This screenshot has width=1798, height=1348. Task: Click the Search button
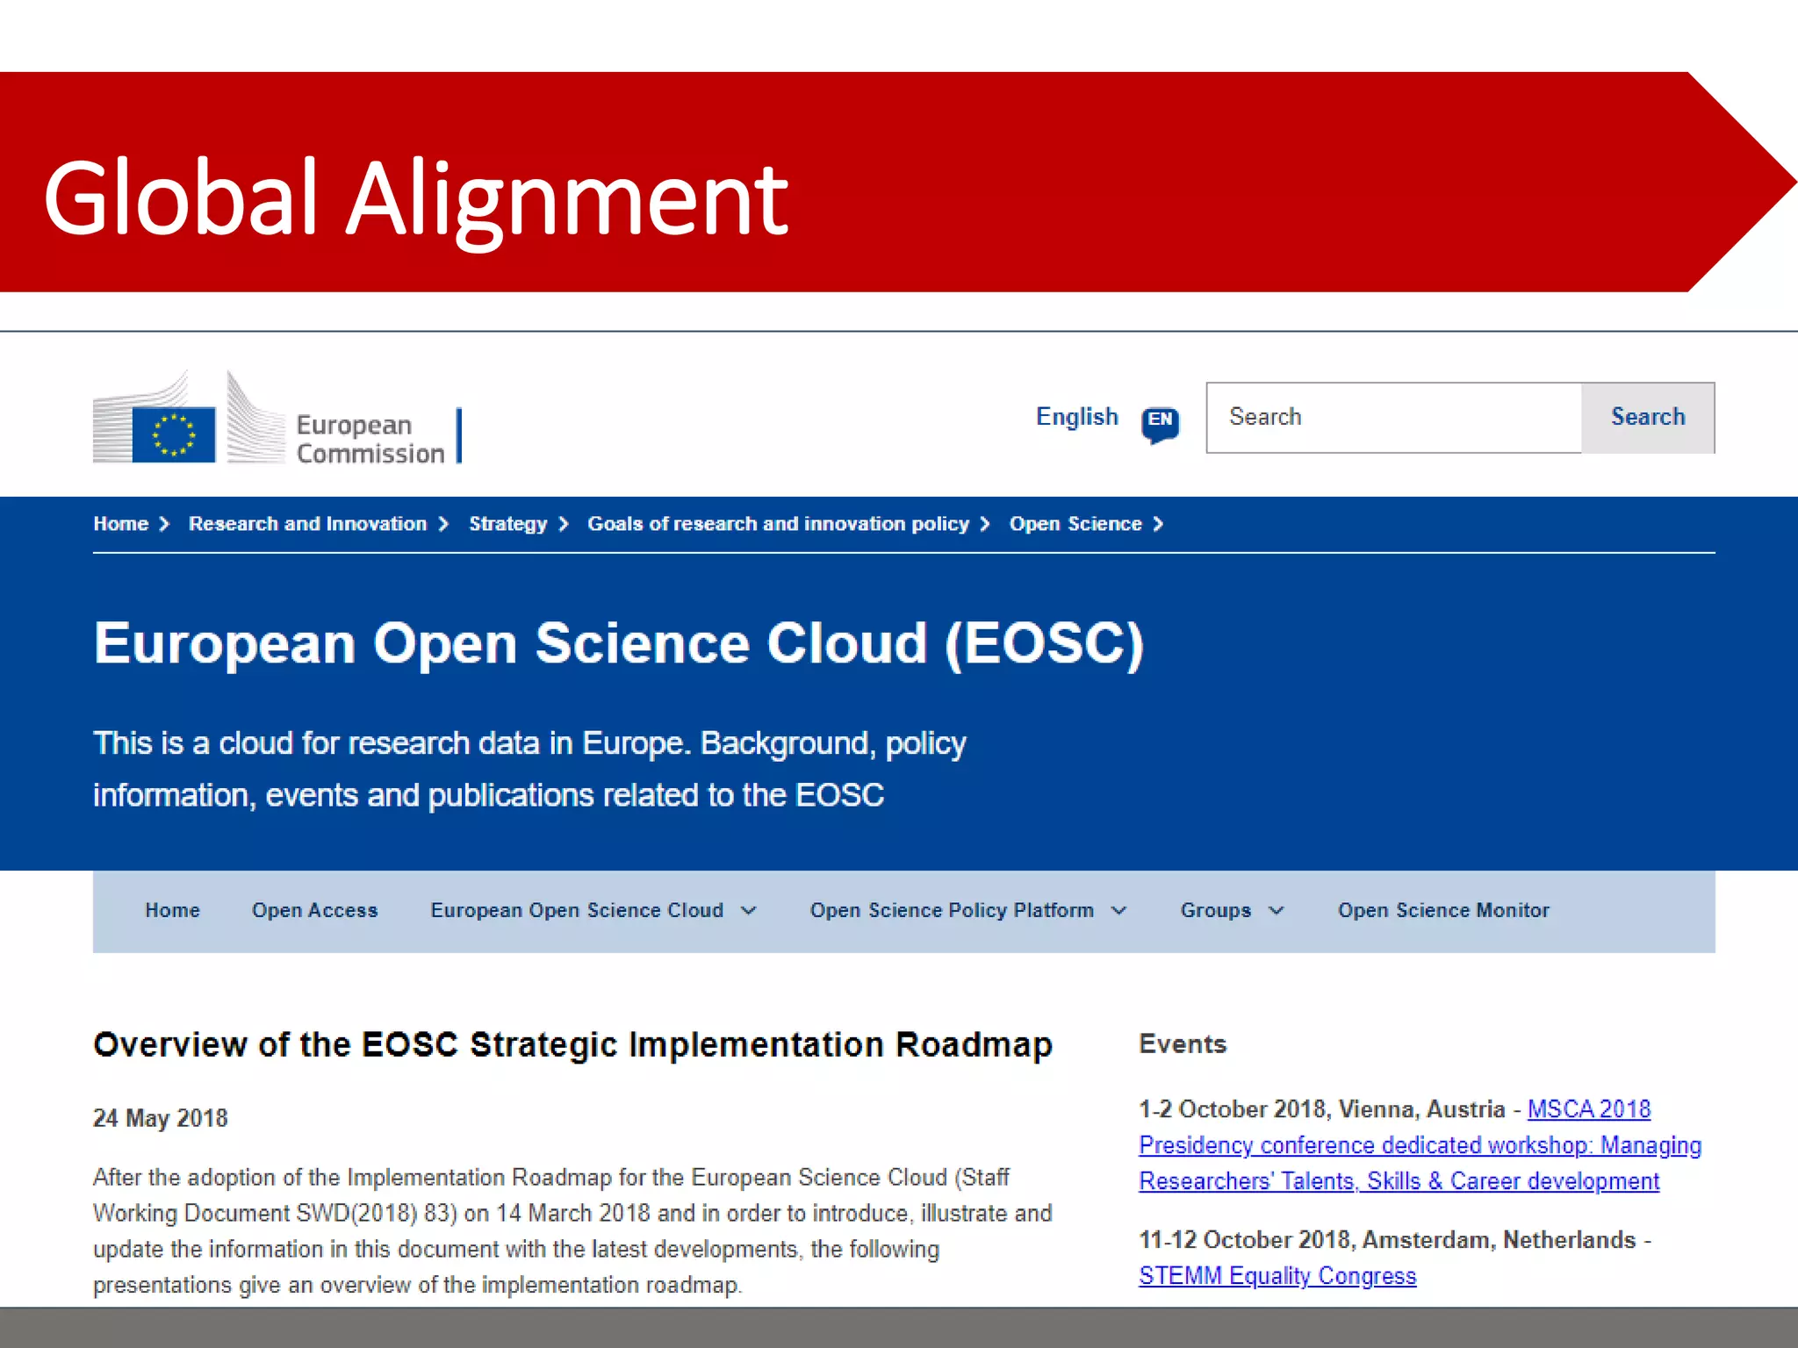[1648, 418]
